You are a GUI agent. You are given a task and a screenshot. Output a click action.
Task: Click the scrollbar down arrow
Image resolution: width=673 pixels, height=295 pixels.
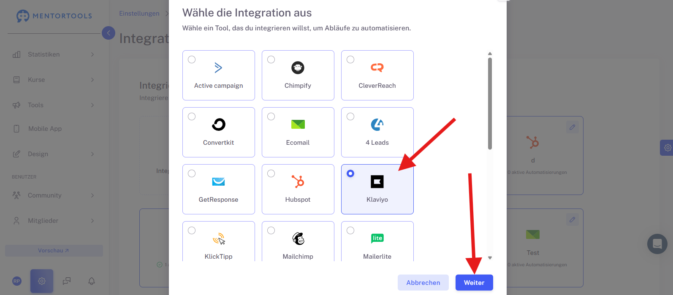[490, 258]
